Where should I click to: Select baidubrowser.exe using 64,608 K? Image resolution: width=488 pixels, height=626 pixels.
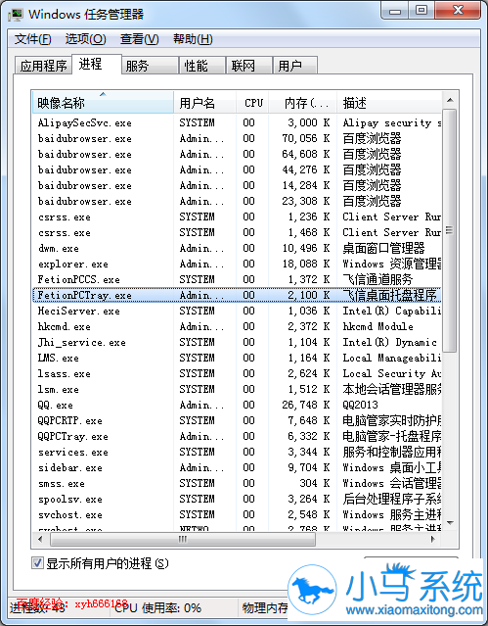pos(237,154)
